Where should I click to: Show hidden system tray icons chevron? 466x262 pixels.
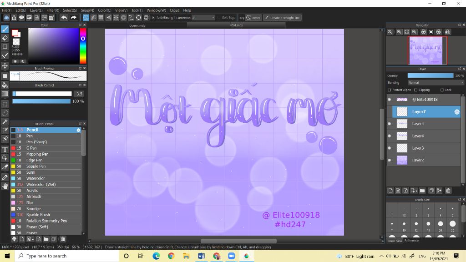[381, 256]
